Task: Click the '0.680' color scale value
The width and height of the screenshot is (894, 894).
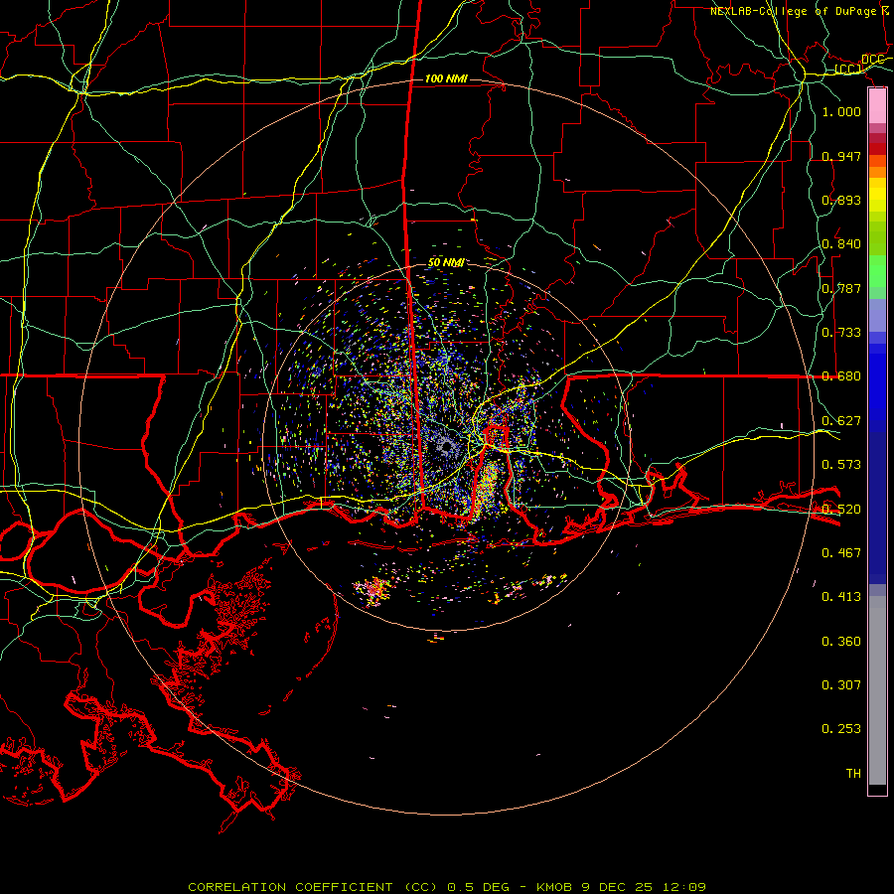Action: click(x=841, y=376)
